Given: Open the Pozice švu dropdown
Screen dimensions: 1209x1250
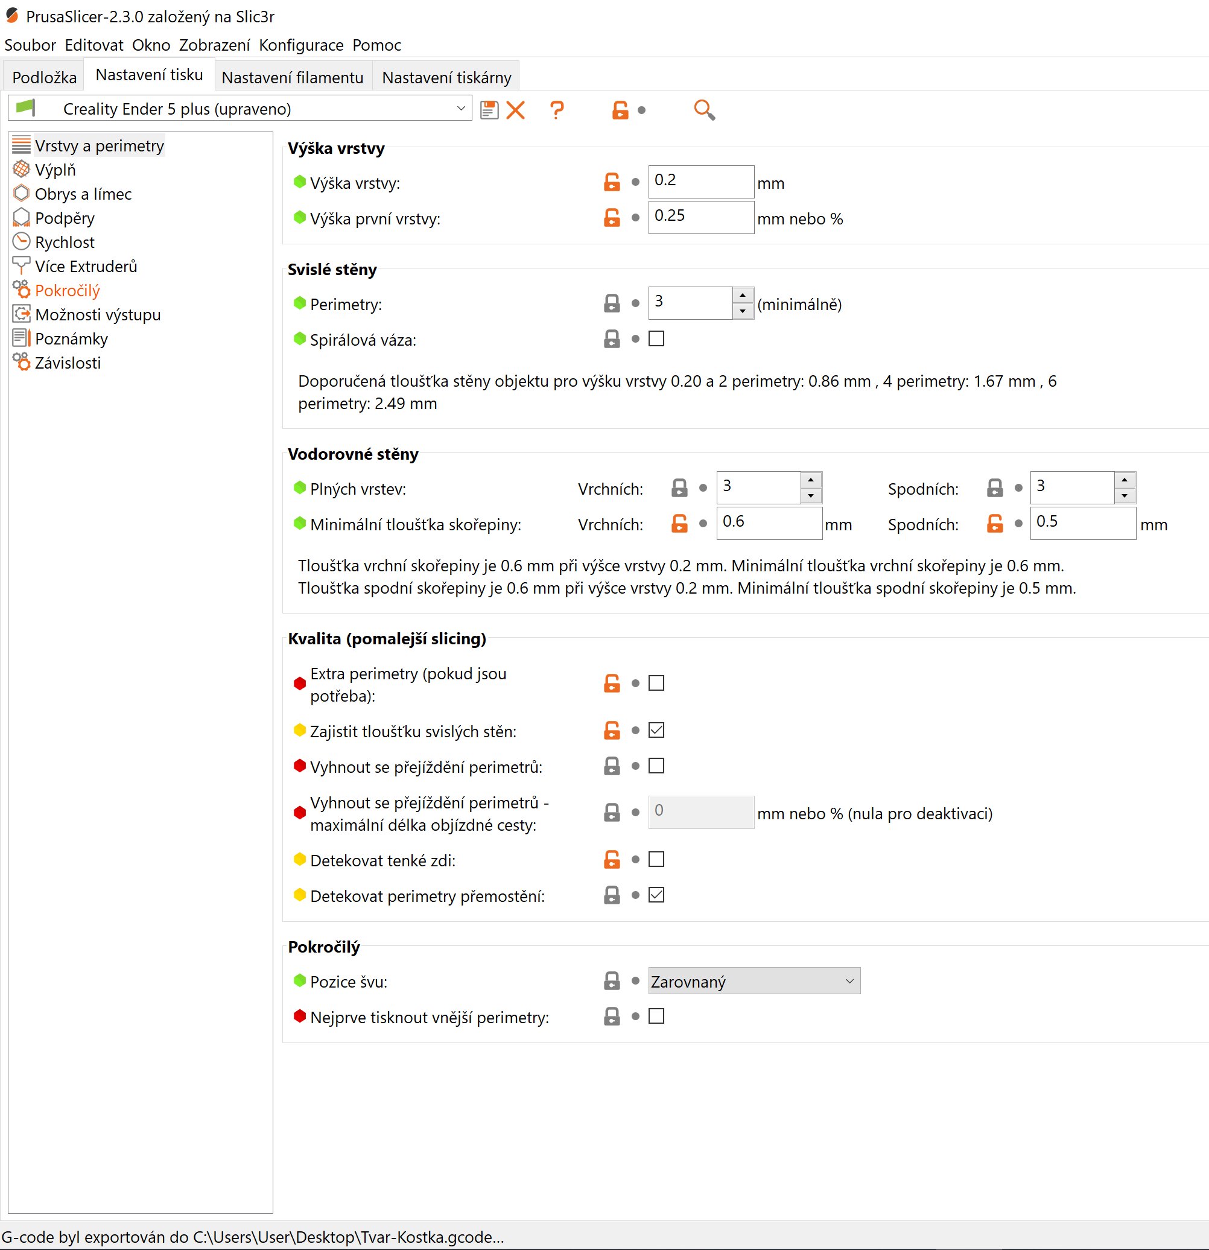Looking at the screenshot, I should pyautogui.click(x=754, y=981).
